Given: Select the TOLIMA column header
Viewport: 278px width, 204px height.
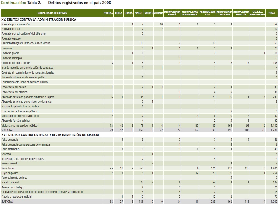Looking at the screenshot, I should tap(108, 13).
